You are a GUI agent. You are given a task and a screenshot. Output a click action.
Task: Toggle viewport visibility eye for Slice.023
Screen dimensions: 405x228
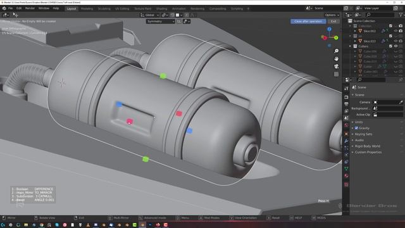[x=396, y=41]
